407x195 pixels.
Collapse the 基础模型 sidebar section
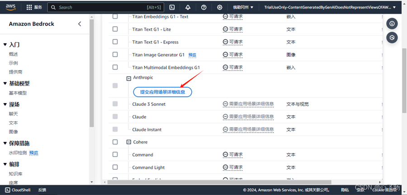click(x=5, y=84)
